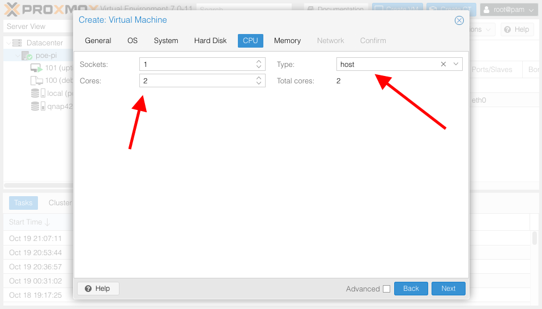
Task: Click into the Cores input field
Action: click(195, 81)
